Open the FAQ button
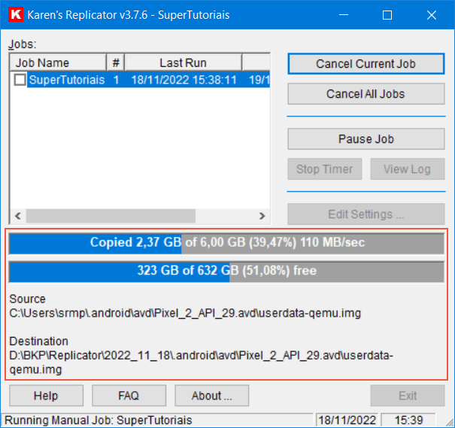Screen dimensions: 455x428 tap(129, 396)
